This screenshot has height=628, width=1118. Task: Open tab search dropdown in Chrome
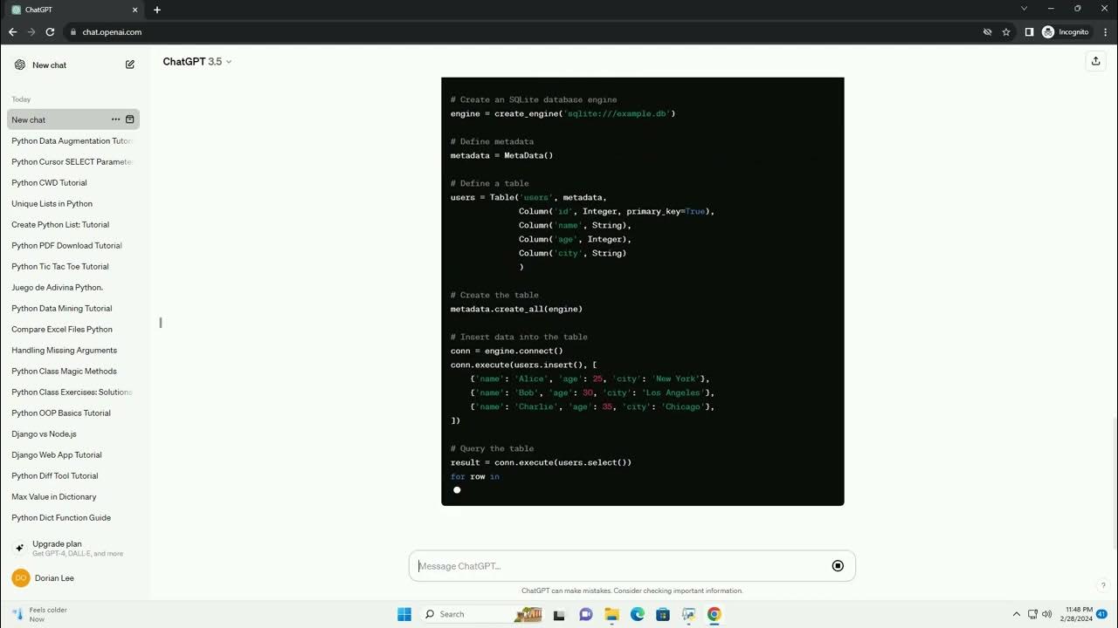[x=1025, y=9]
